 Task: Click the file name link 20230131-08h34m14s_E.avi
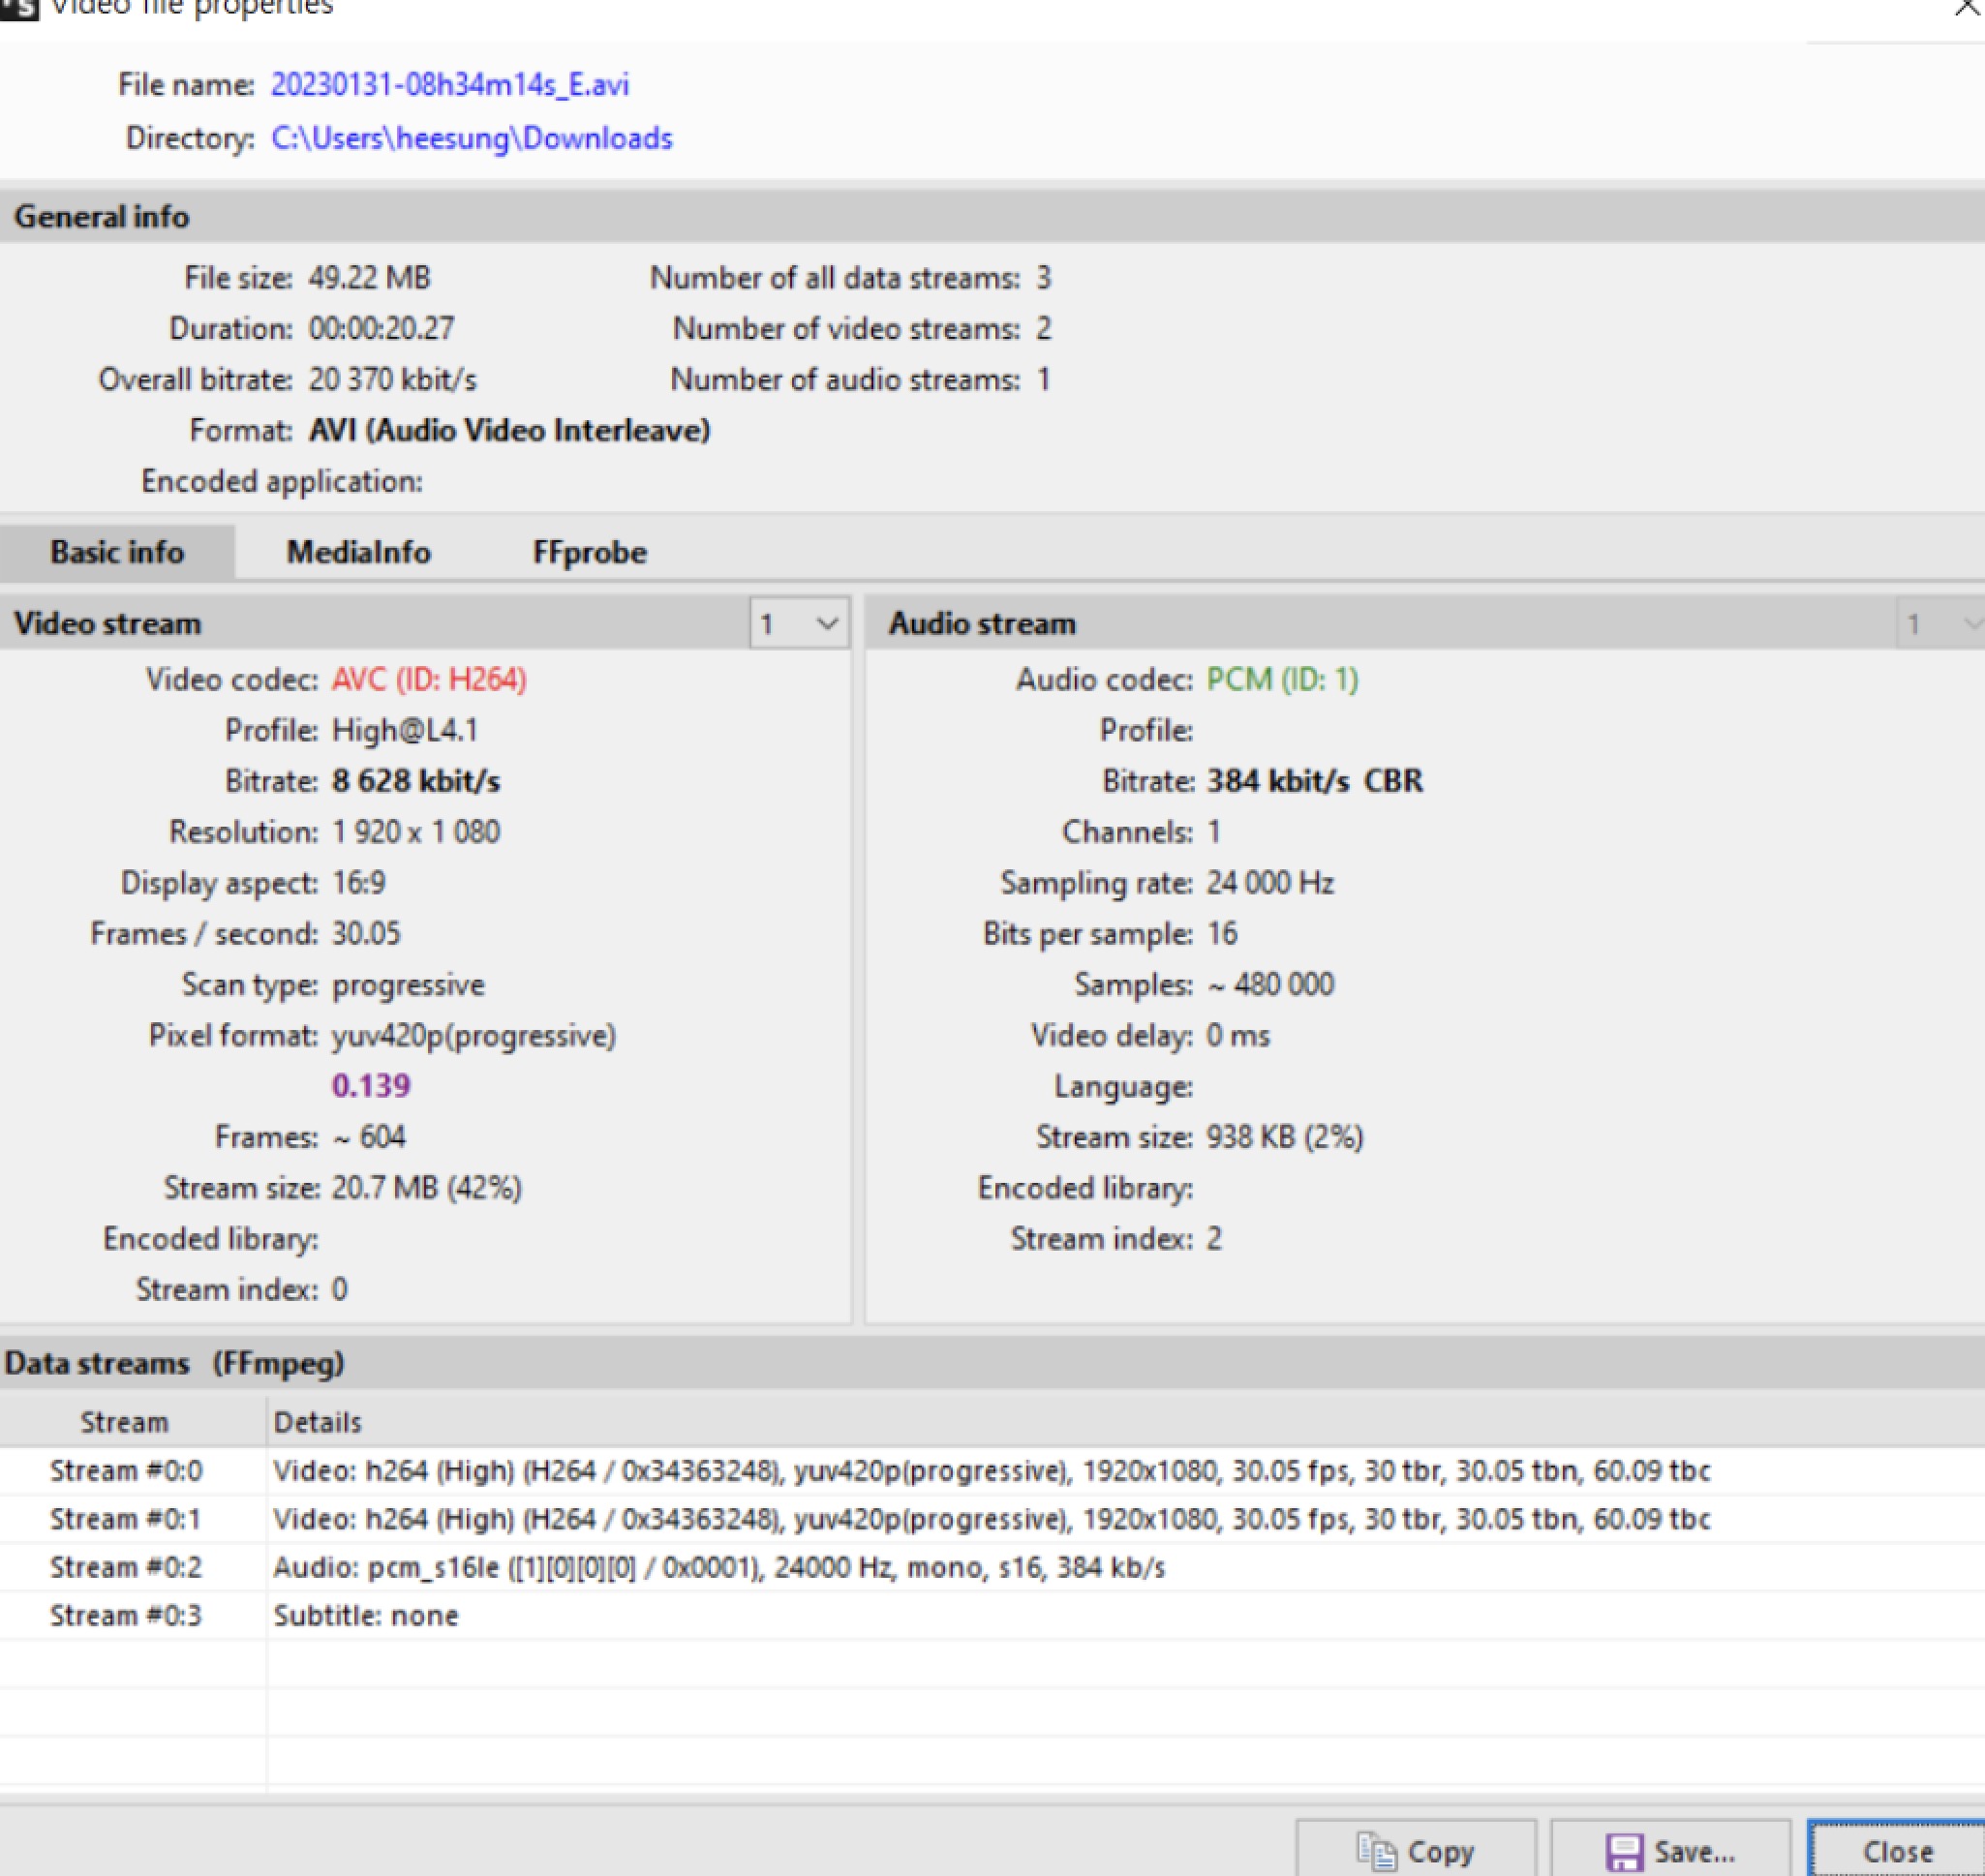click(449, 85)
